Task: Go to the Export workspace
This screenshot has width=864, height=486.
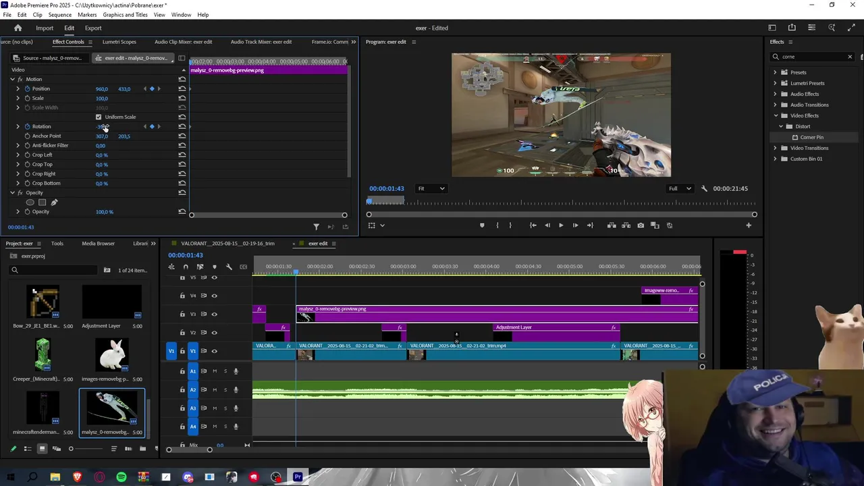Action: coord(93,28)
